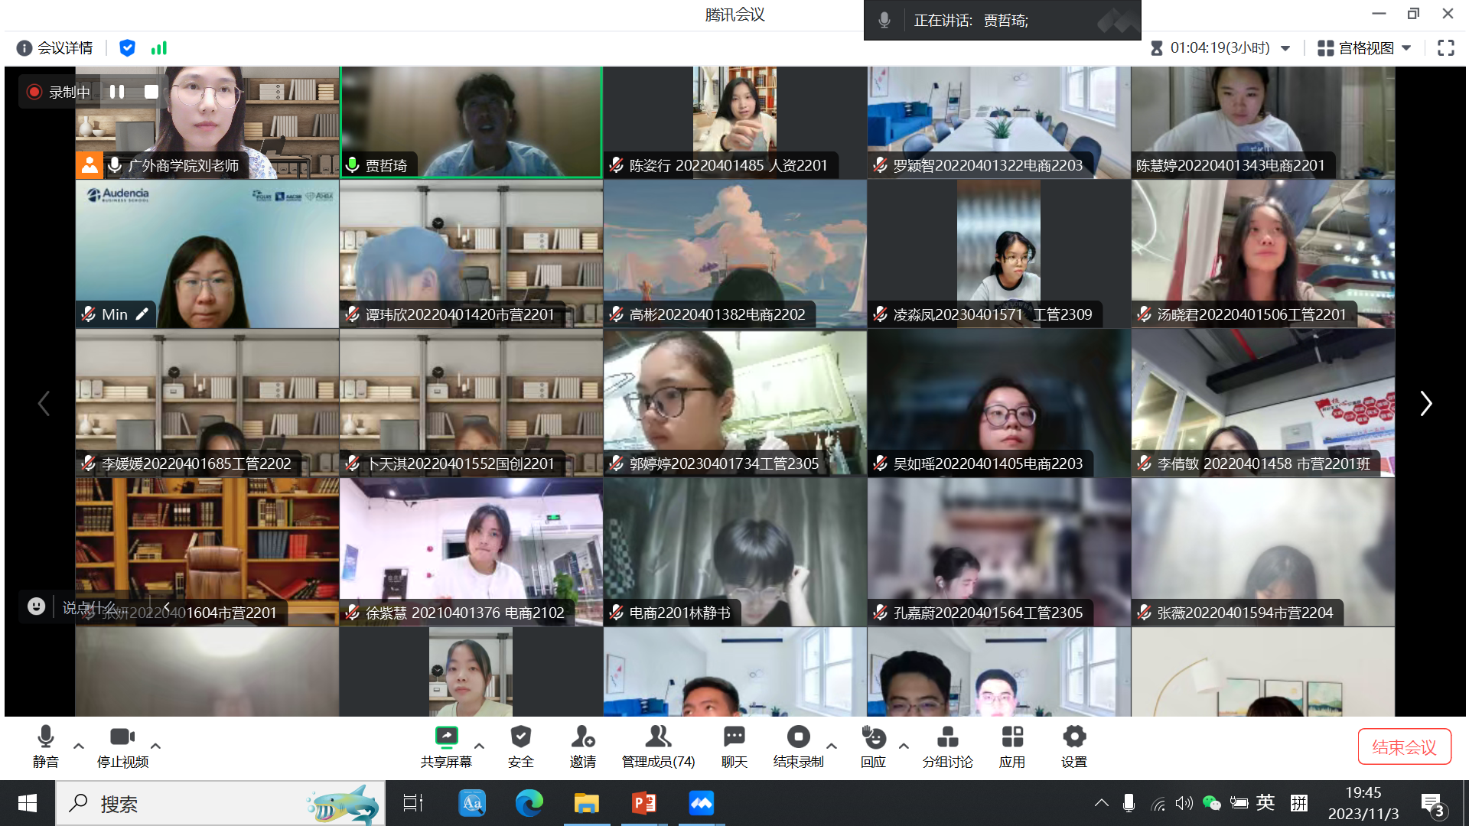The height and width of the screenshot is (826, 1469).
Task: Expand the meeting timer dropdown arrow
Action: point(1285,48)
